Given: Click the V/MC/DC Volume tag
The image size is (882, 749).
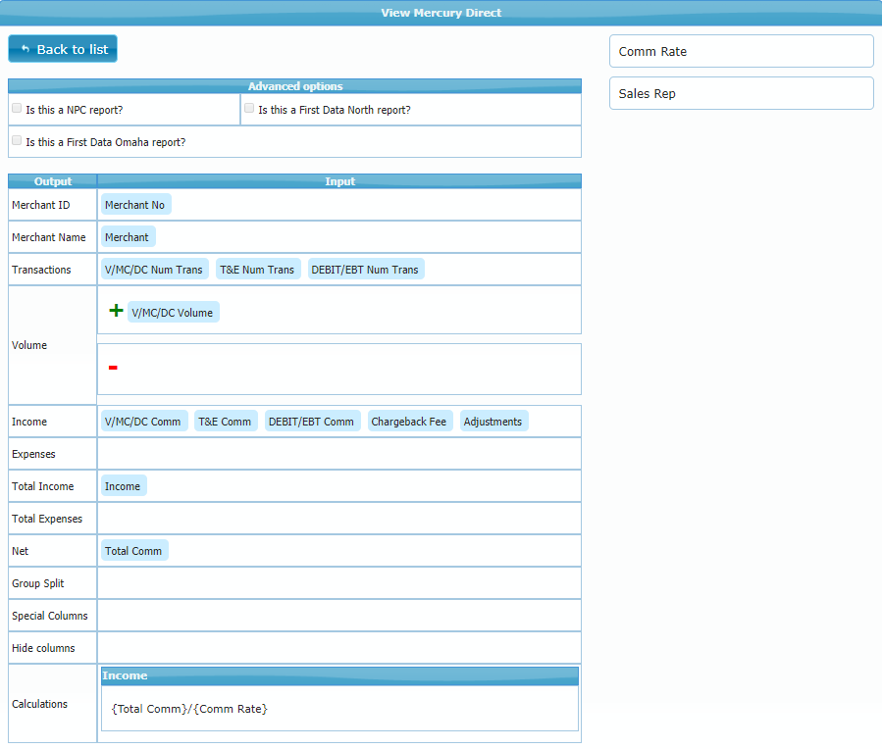Looking at the screenshot, I should [x=173, y=313].
